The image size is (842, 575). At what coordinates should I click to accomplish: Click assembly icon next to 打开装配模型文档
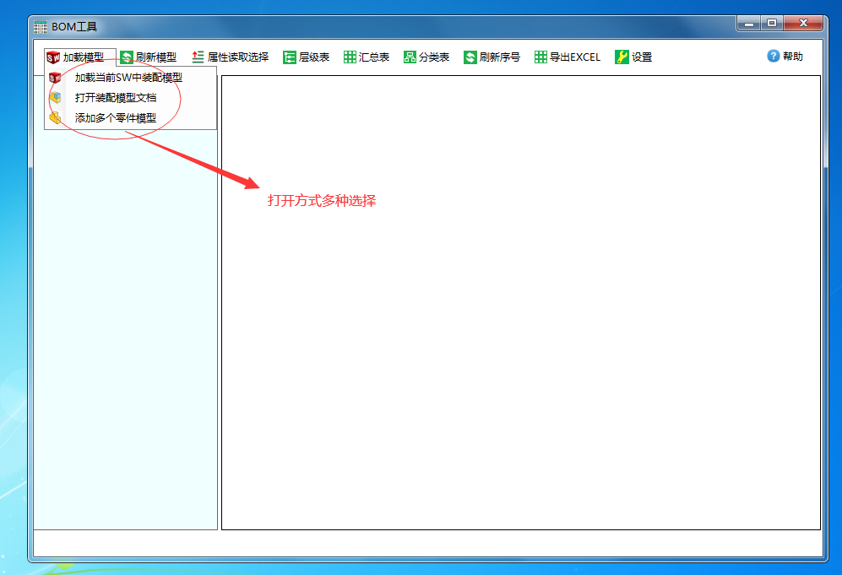[x=55, y=97]
